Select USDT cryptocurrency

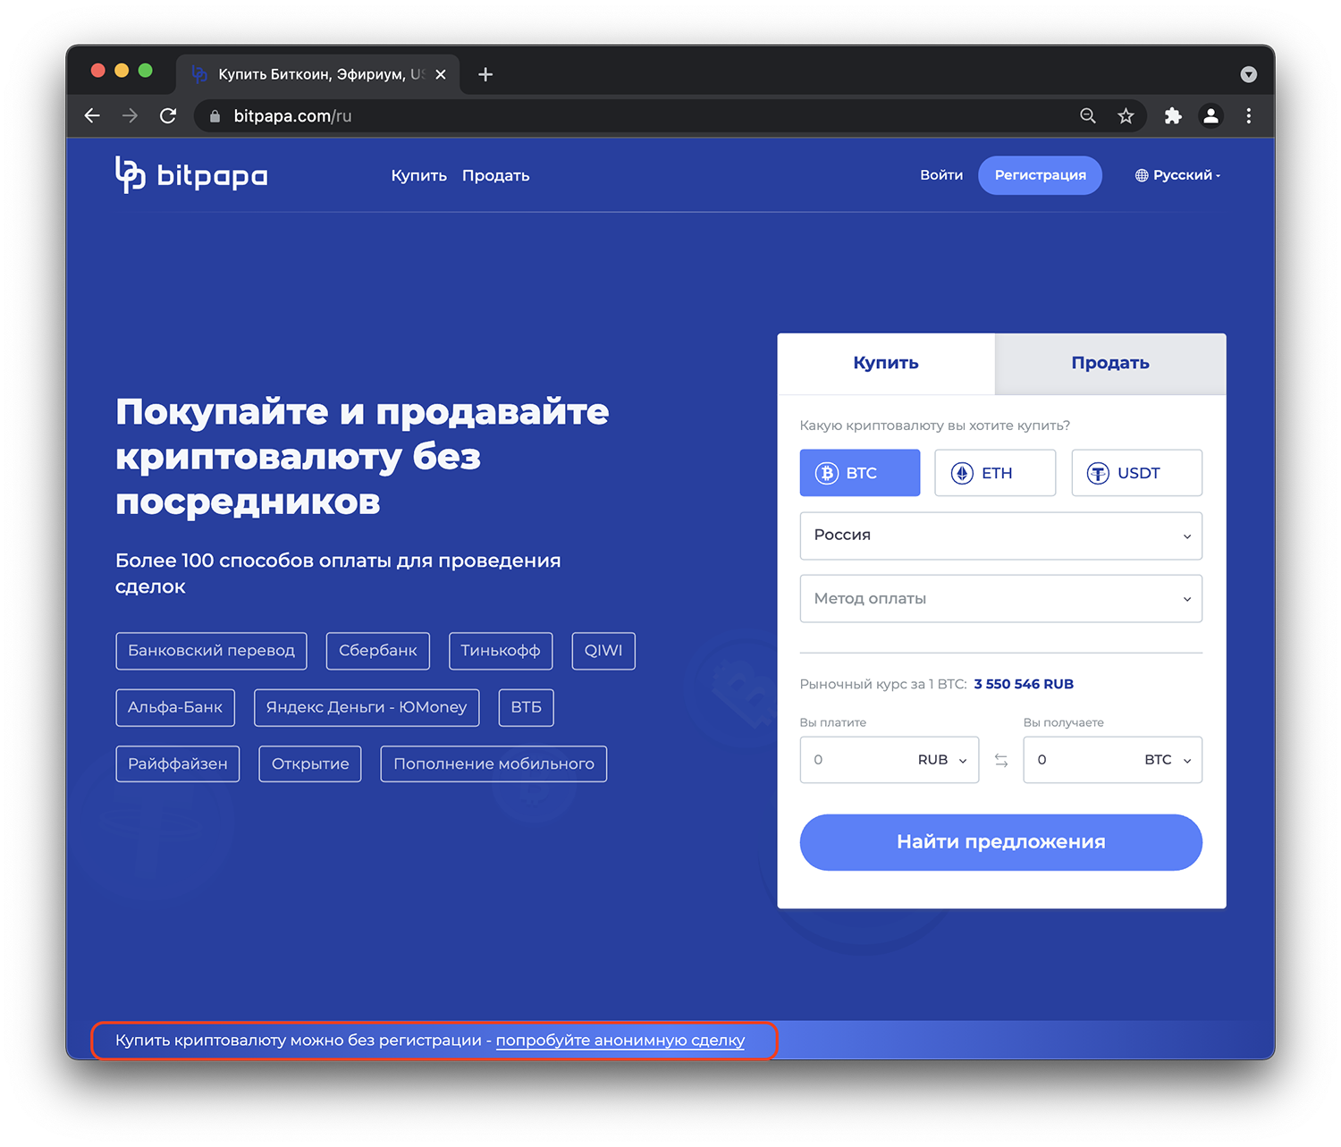(x=1137, y=473)
